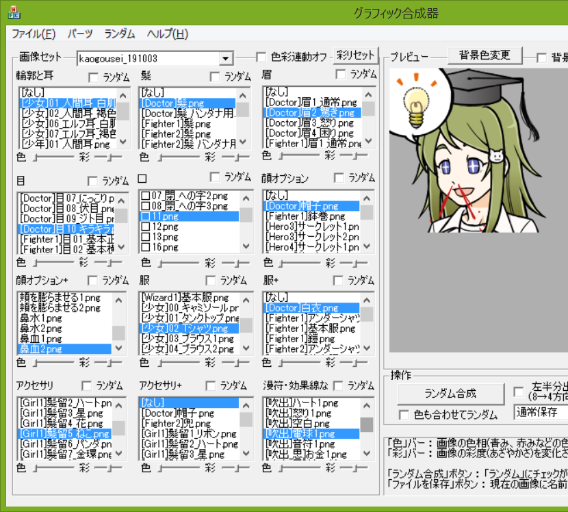568x512 pixels.
Task: Enable 色彩連動オフ checkbox
Action: point(261,57)
